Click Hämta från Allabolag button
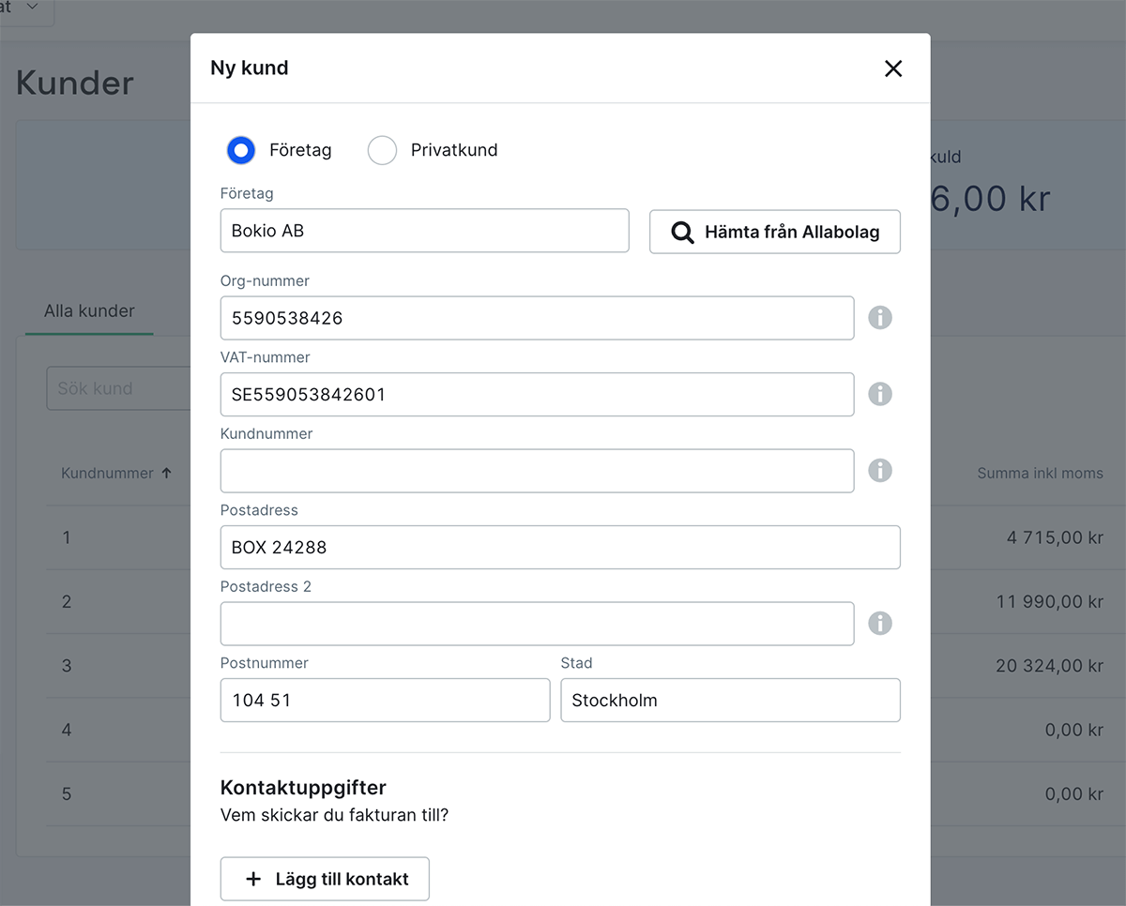This screenshot has height=906, width=1126. pos(774,232)
